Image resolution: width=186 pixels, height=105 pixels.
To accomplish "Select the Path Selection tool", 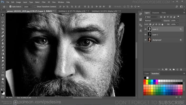I will coord(3,72).
